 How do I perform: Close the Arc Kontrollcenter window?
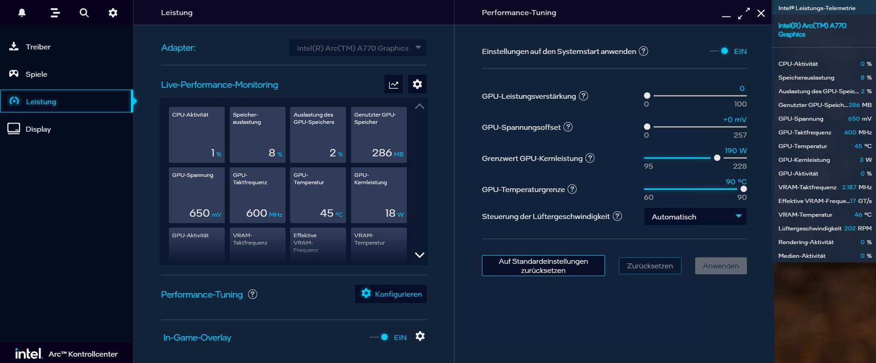[761, 13]
